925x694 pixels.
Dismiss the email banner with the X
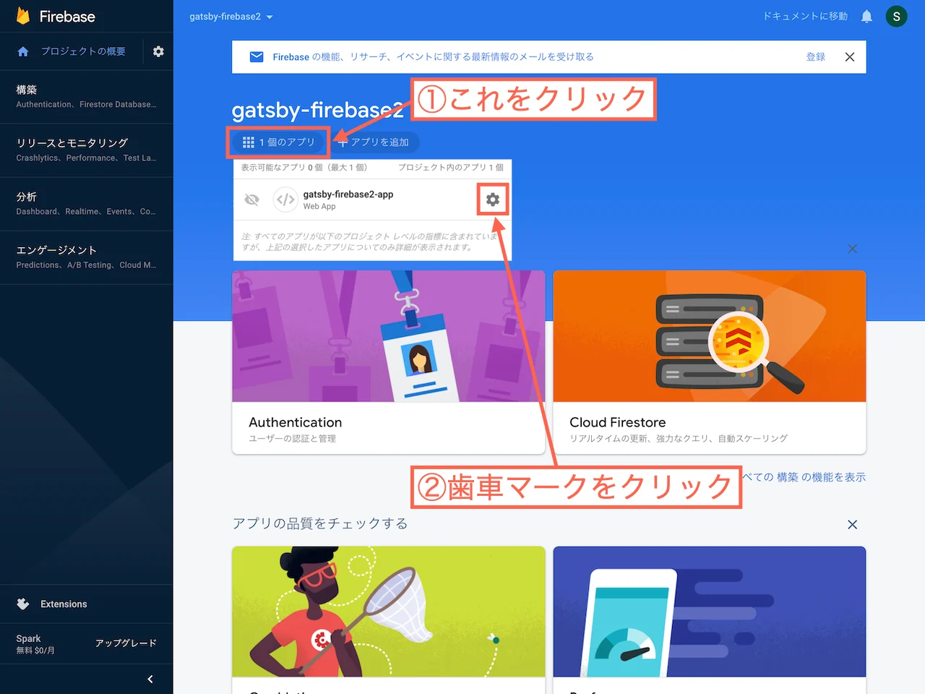(x=850, y=56)
